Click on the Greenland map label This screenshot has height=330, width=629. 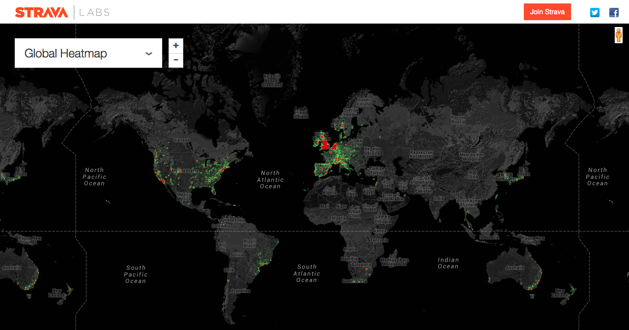[272, 81]
